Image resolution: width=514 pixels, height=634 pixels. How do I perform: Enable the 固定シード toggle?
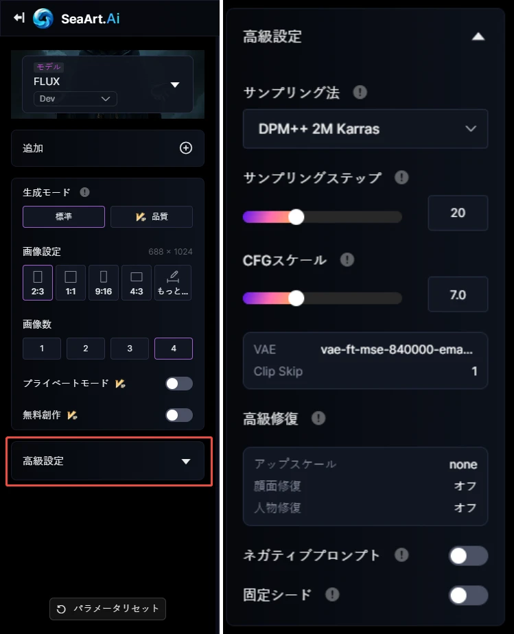[469, 595]
